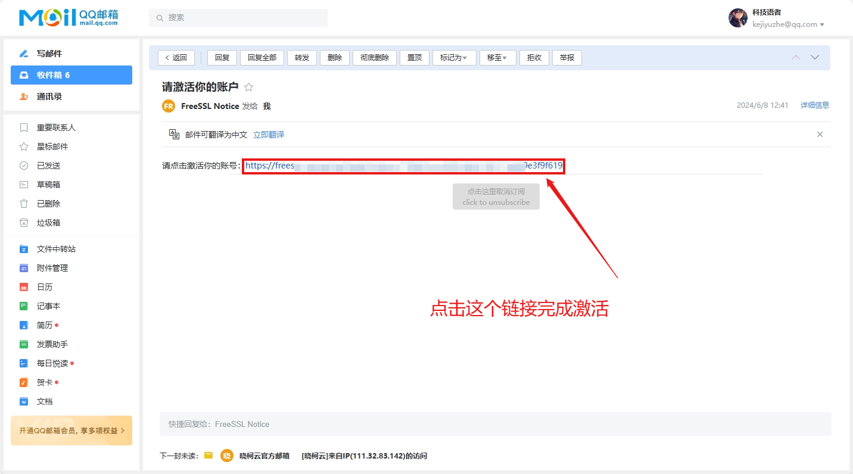This screenshot has width=853, height=474.
Task: Click the search input field
Action: click(x=238, y=18)
